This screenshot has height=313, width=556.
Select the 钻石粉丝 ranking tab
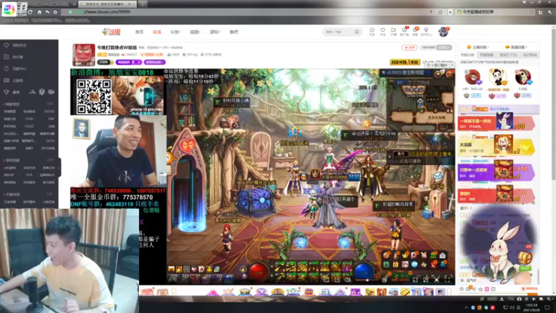click(530, 55)
